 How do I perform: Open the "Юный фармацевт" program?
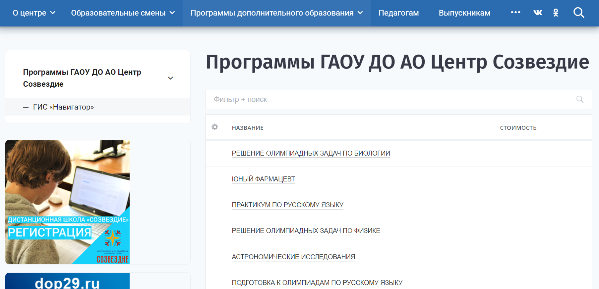(x=263, y=179)
